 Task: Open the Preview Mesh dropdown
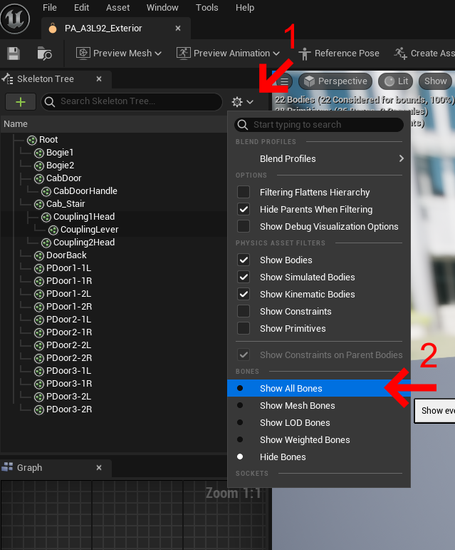click(x=119, y=54)
